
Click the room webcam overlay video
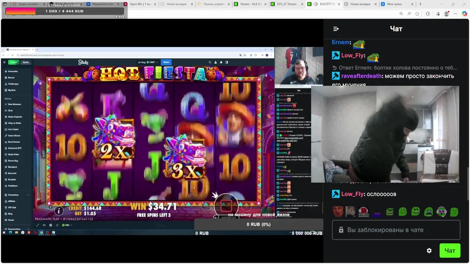pyautogui.click(x=385, y=134)
